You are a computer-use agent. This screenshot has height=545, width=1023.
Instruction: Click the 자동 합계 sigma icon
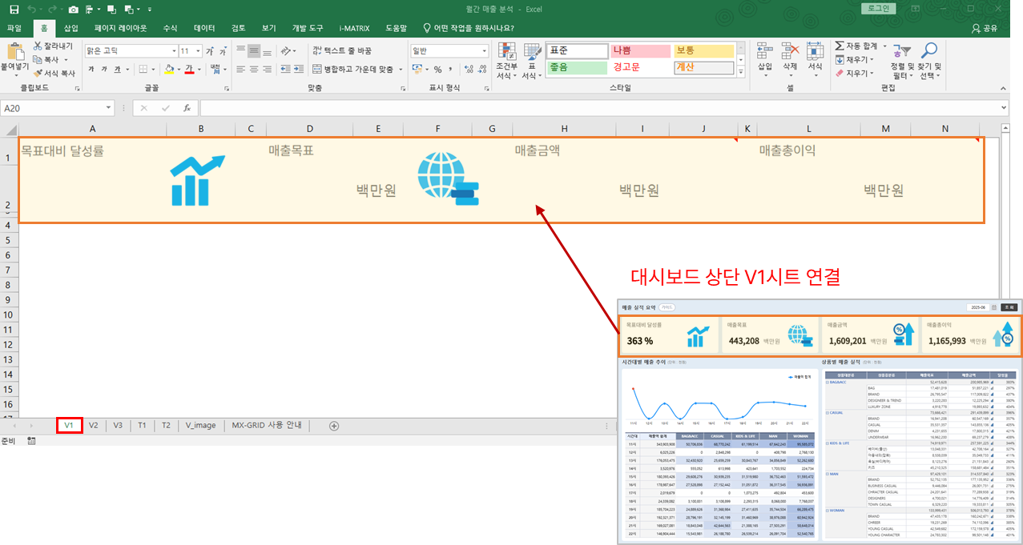point(840,46)
